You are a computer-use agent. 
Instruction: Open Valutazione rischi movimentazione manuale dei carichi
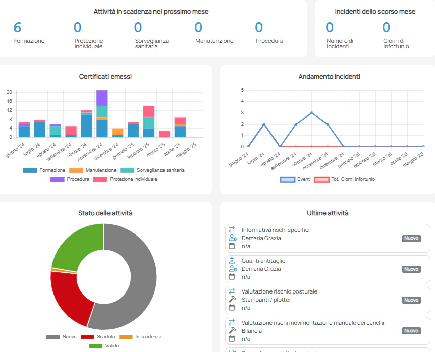313,323
